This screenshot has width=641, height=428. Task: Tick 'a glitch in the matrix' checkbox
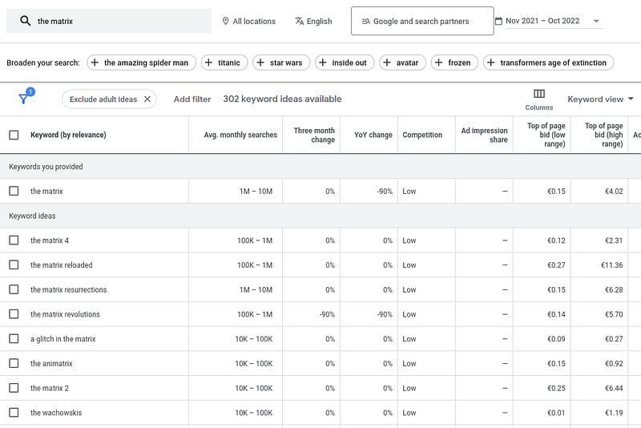pyautogui.click(x=14, y=338)
